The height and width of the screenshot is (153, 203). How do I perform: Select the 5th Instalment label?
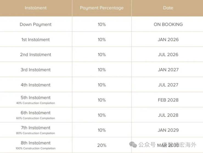[x=36, y=98]
